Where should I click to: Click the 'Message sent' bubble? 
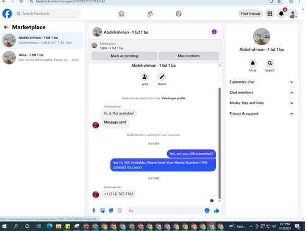[115, 123]
